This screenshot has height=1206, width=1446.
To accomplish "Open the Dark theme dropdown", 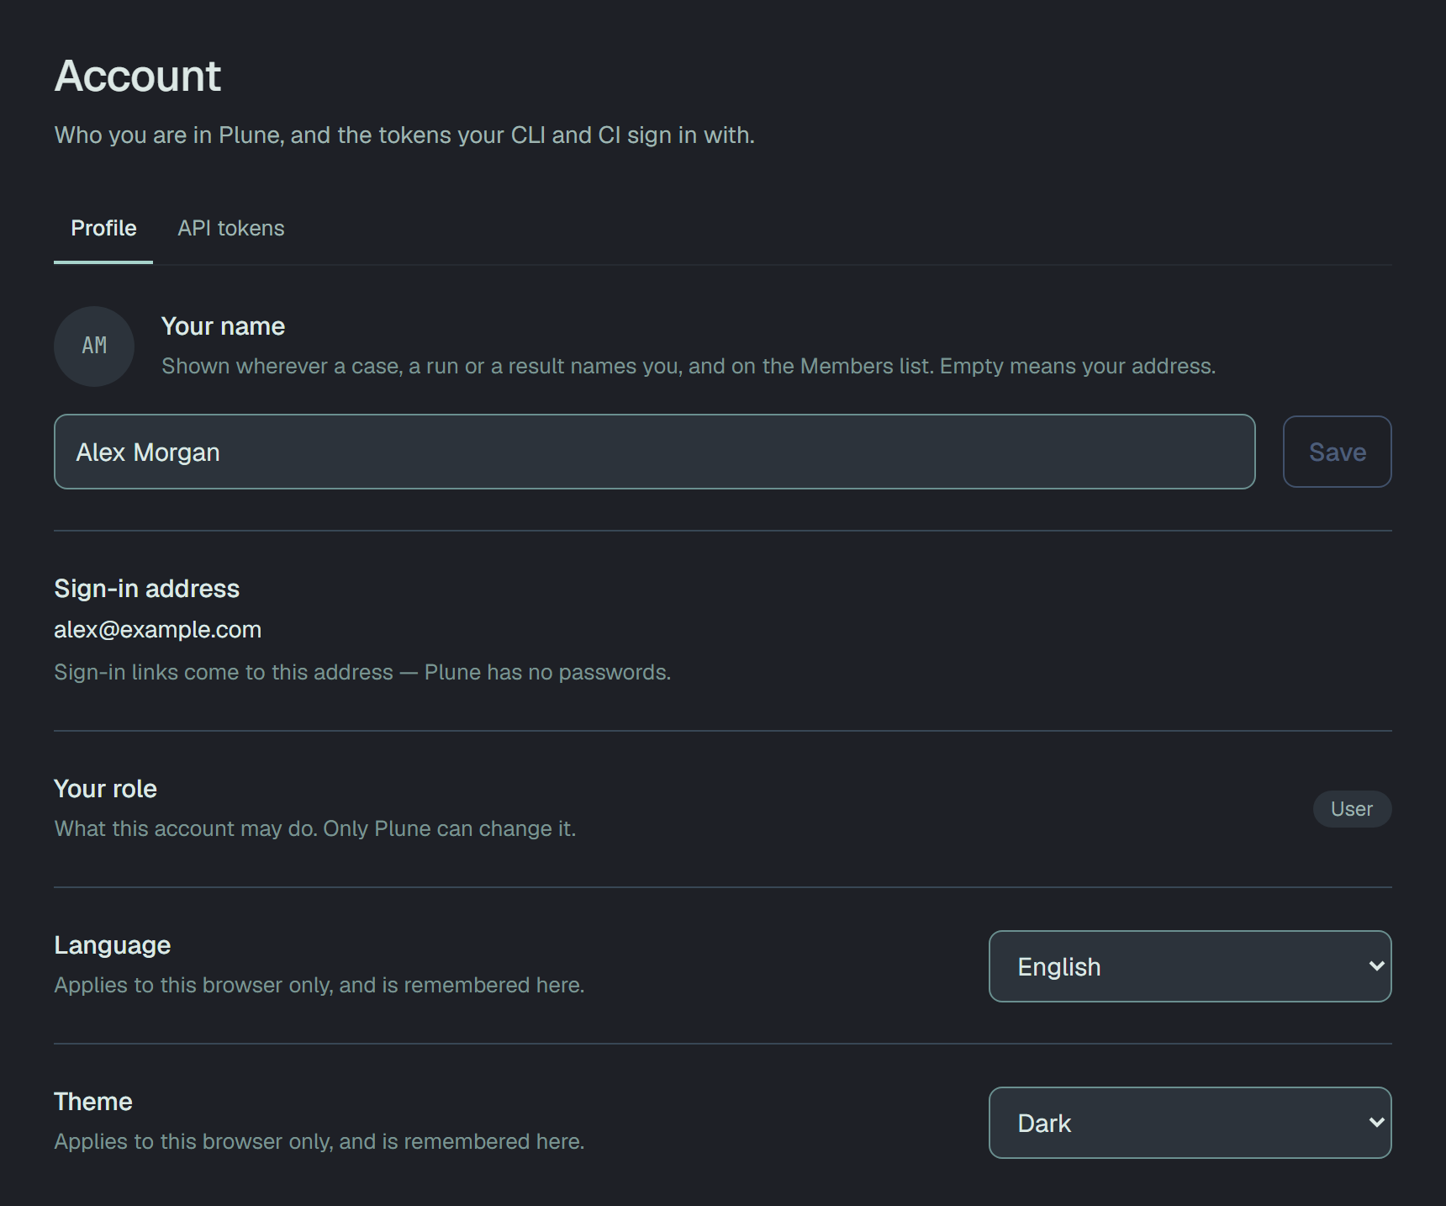I will tap(1190, 1123).
